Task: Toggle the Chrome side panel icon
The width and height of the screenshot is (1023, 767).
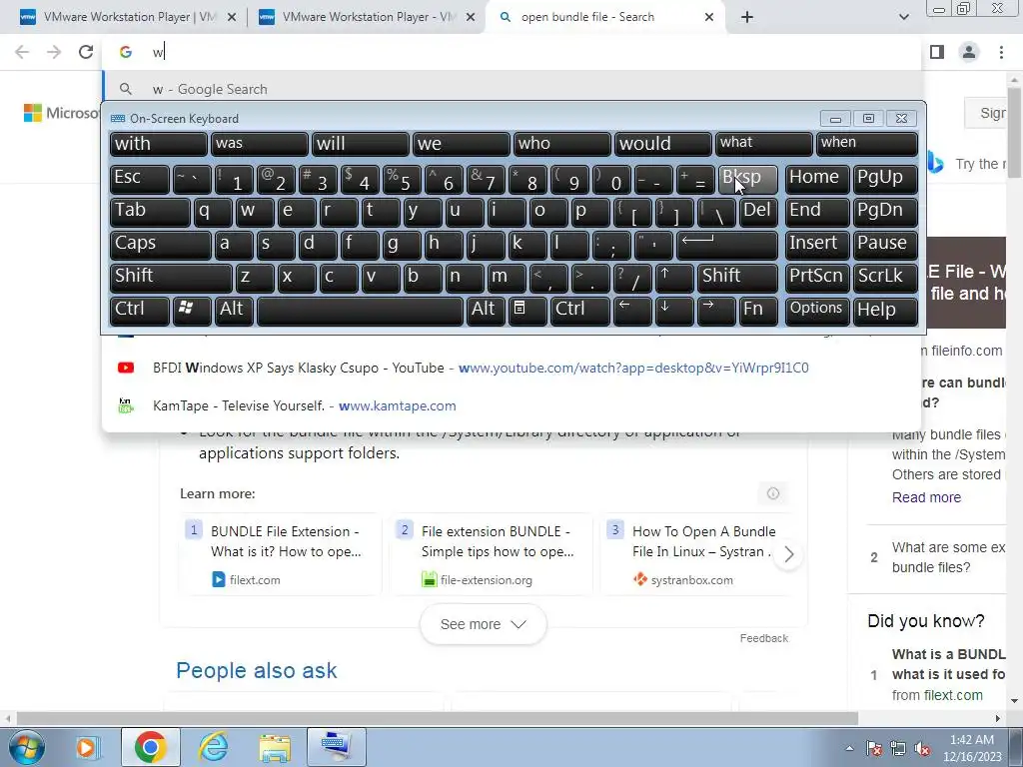Action: coord(937,52)
